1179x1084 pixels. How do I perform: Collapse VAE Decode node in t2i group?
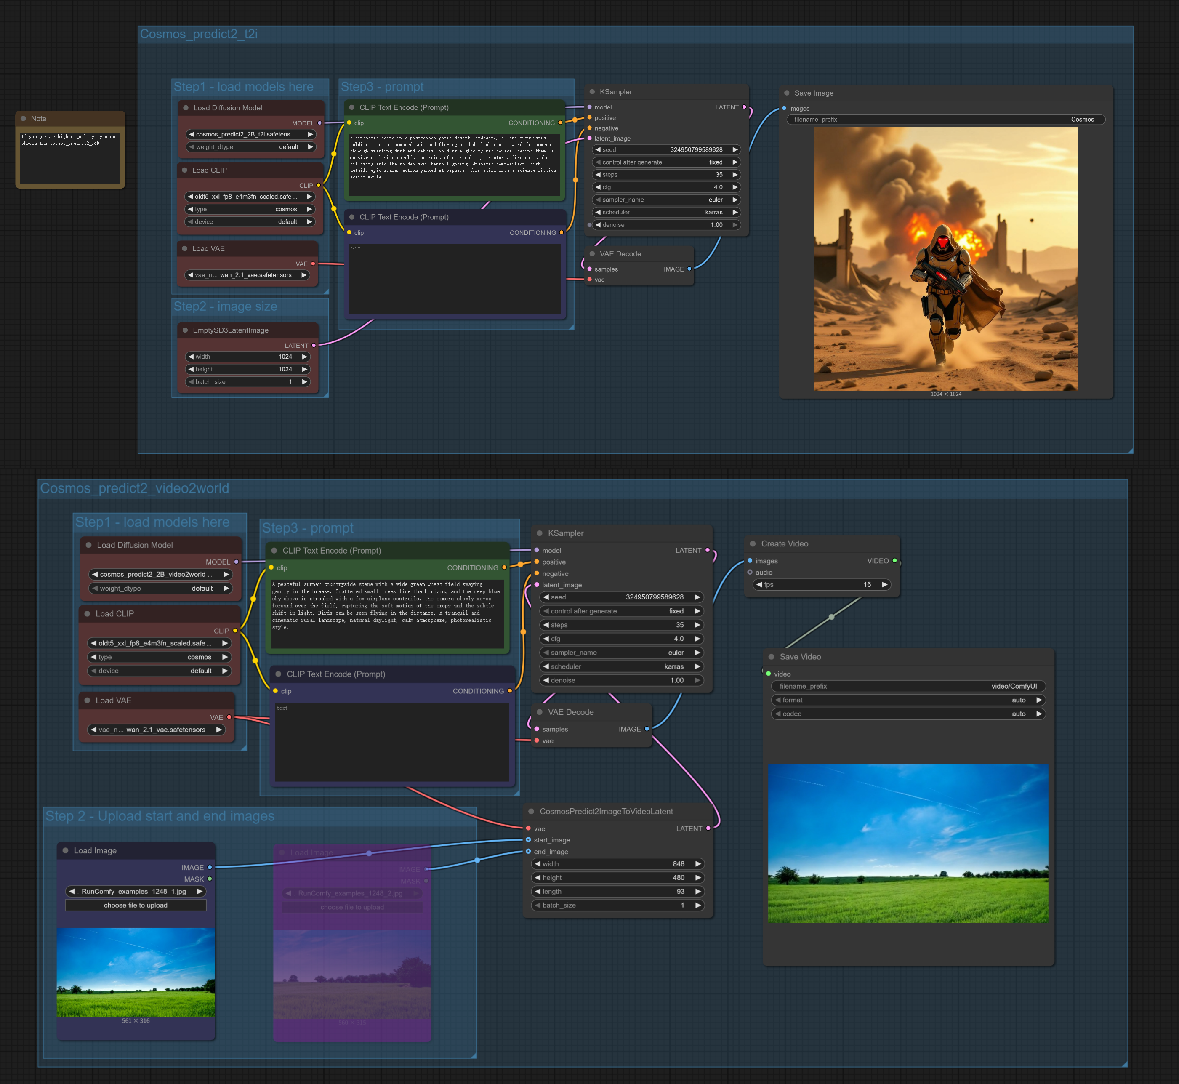tap(592, 254)
